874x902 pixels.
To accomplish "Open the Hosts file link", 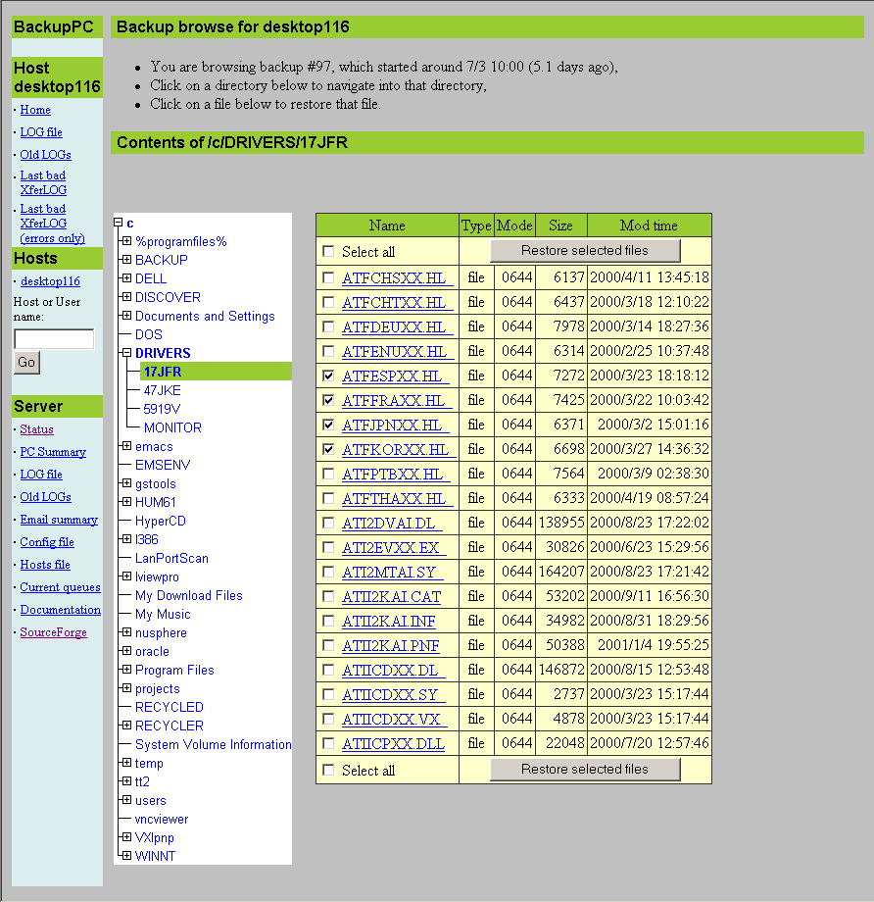I will click(x=45, y=565).
